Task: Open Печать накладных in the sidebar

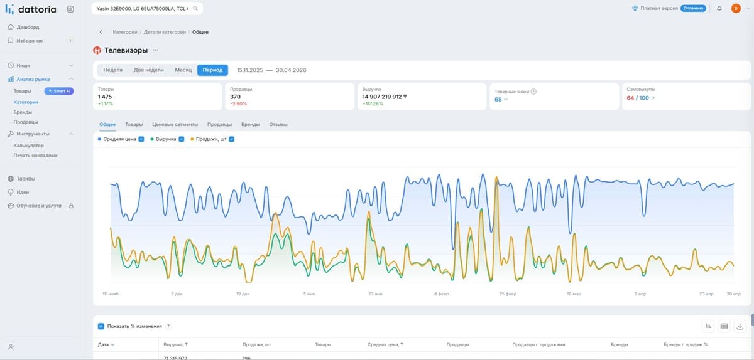Action: [x=36, y=155]
